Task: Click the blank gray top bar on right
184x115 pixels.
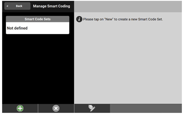Action: coord(128,6)
